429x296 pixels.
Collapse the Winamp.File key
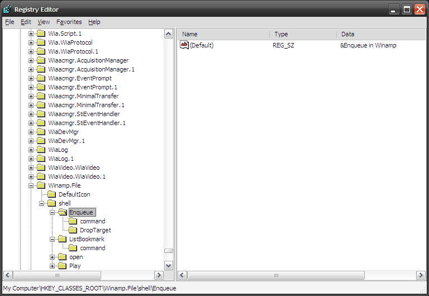31,186
